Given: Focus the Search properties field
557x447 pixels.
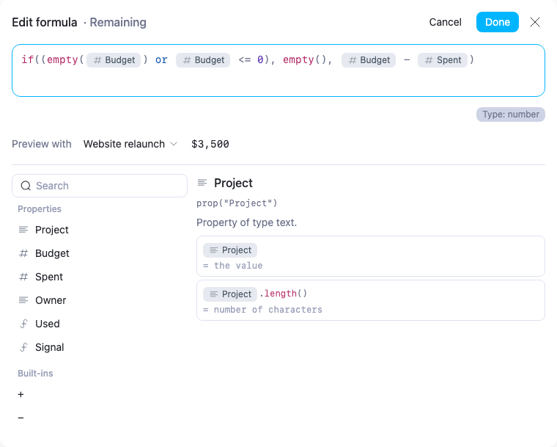Looking at the screenshot, I should point(100,186).
